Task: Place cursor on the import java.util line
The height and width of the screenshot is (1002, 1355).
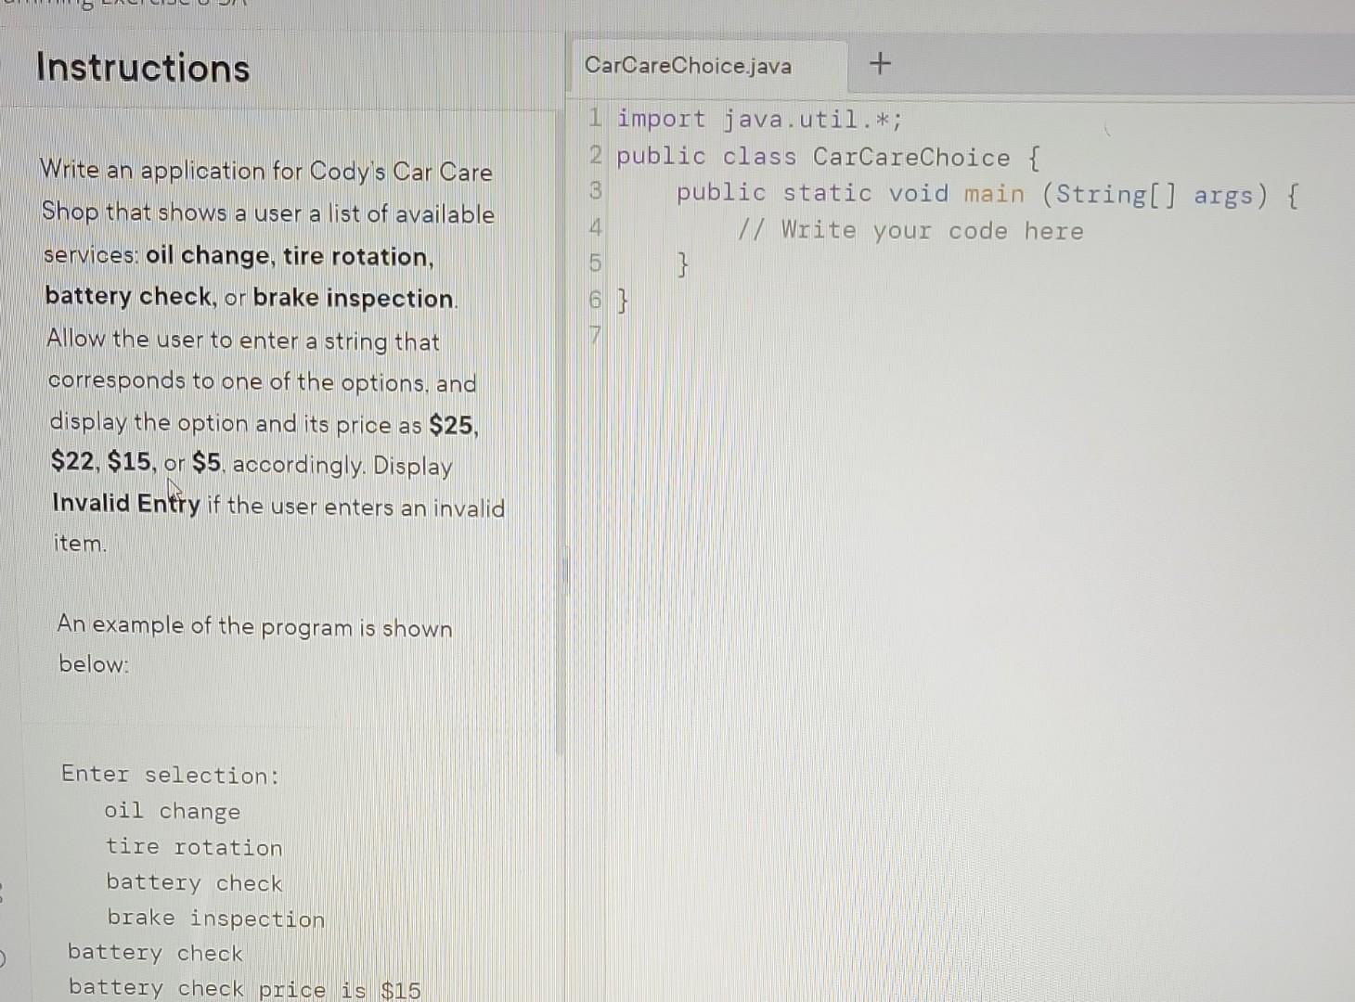Action: [759, 119]
